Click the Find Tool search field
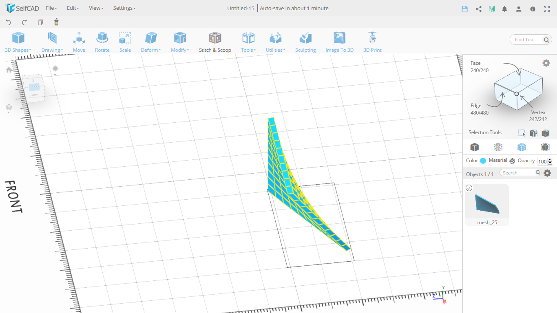 pyautogui.click(x=526, y=40)
